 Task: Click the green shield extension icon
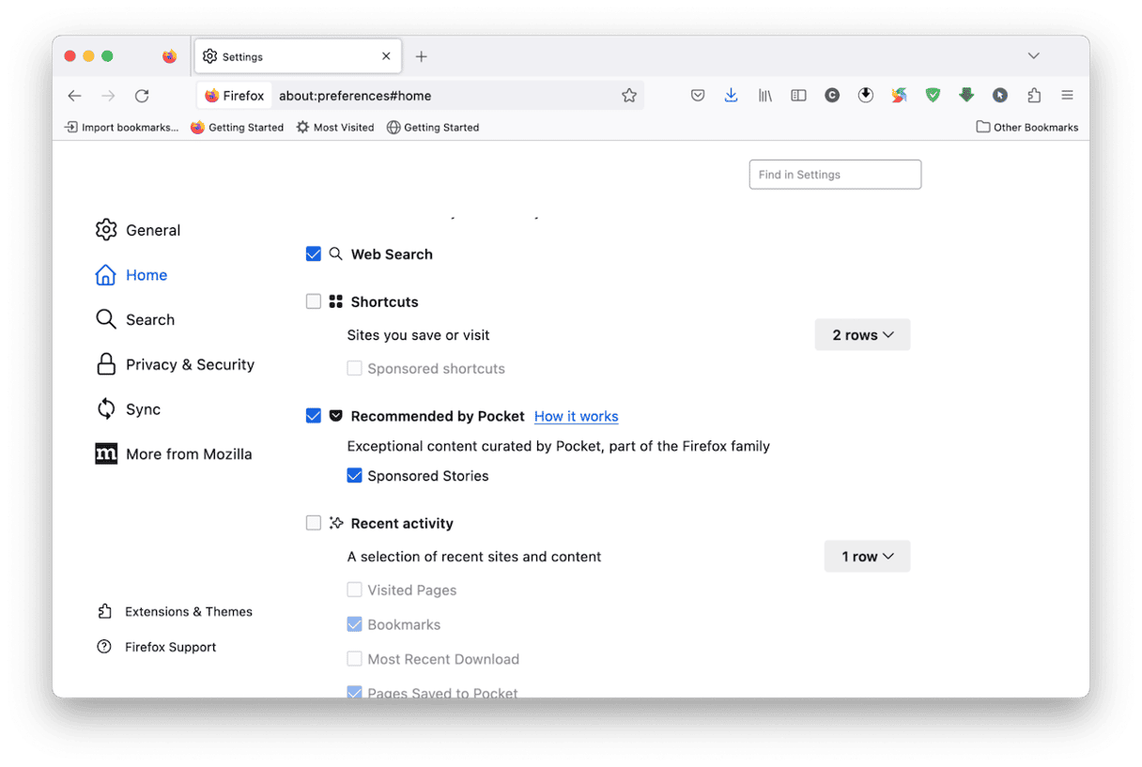tap(933, 95)
